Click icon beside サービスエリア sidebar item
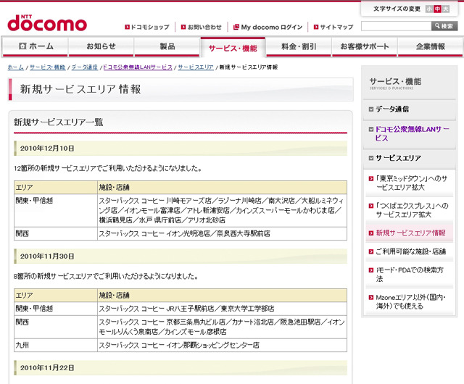 pyautogui.click(x=371, y=158)
